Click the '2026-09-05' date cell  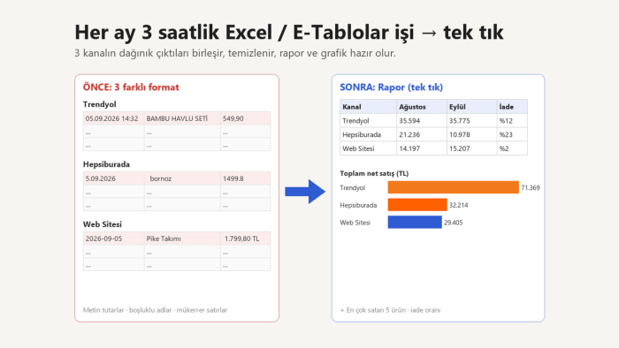click(113, 238)
